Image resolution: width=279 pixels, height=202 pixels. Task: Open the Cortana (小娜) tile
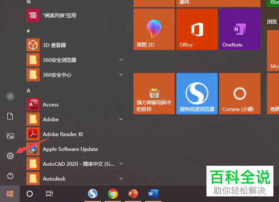pos(240,94)
